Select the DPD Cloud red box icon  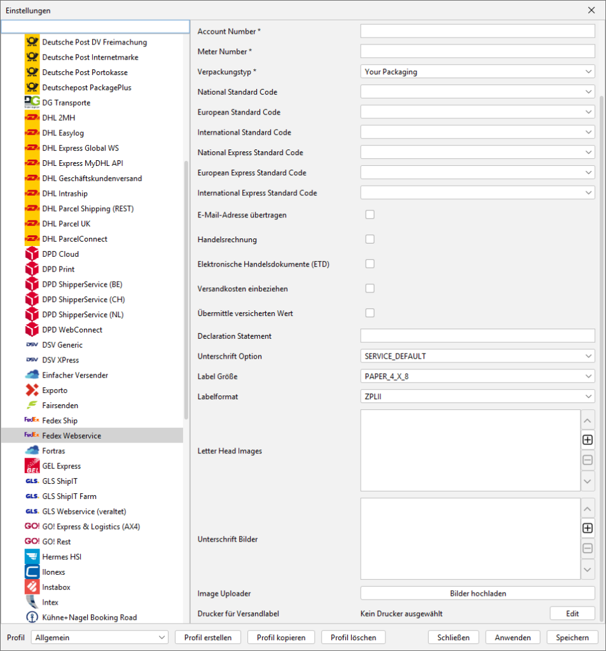pyautogui.click(x=32, y=254)
